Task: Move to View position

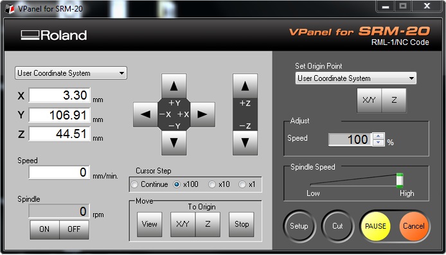Action: coord(149,224)
